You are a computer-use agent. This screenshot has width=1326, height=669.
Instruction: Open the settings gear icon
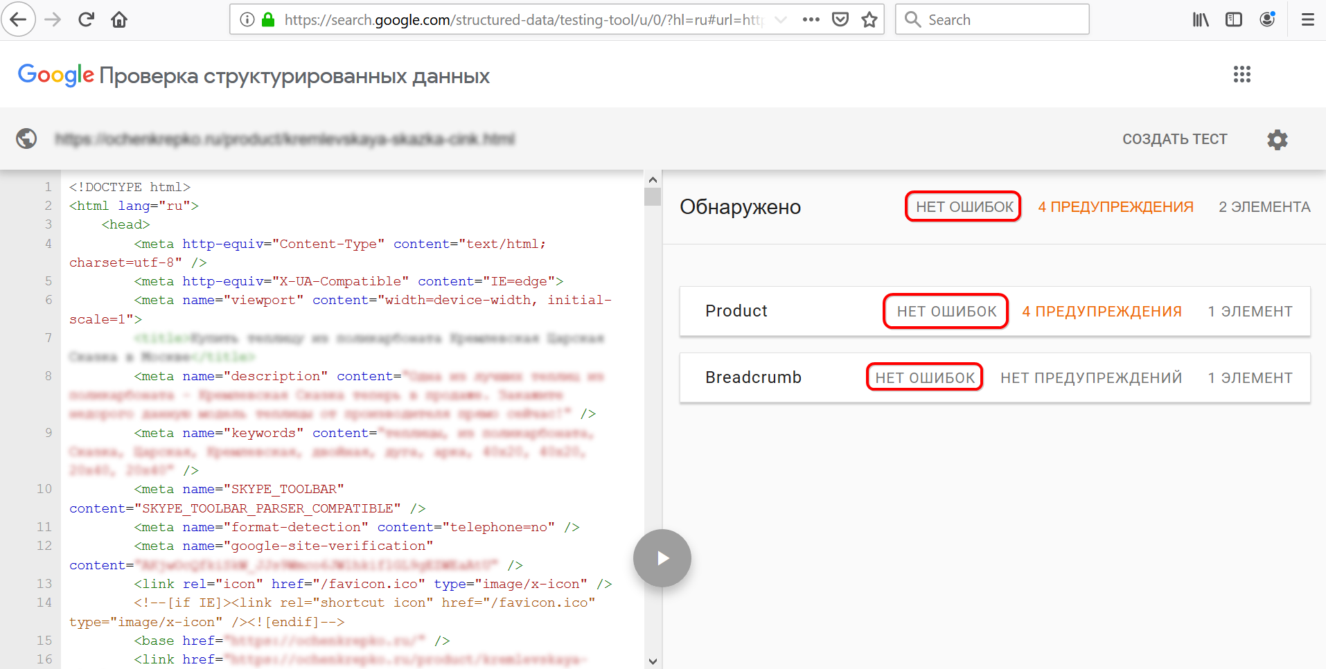tap(1278, 139)
